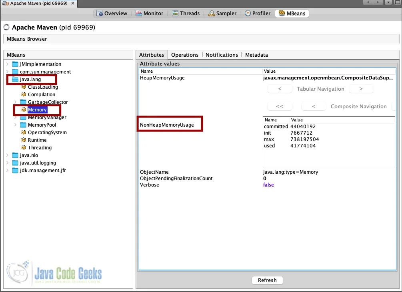Open the Metadata tab
This screenshot has height=292, width=402.
click(x=256, y=55)
